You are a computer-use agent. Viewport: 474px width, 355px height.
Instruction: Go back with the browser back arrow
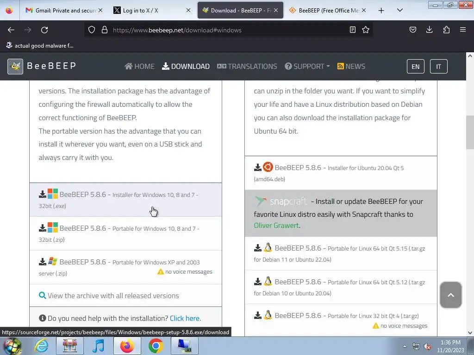tap(11, 30)
